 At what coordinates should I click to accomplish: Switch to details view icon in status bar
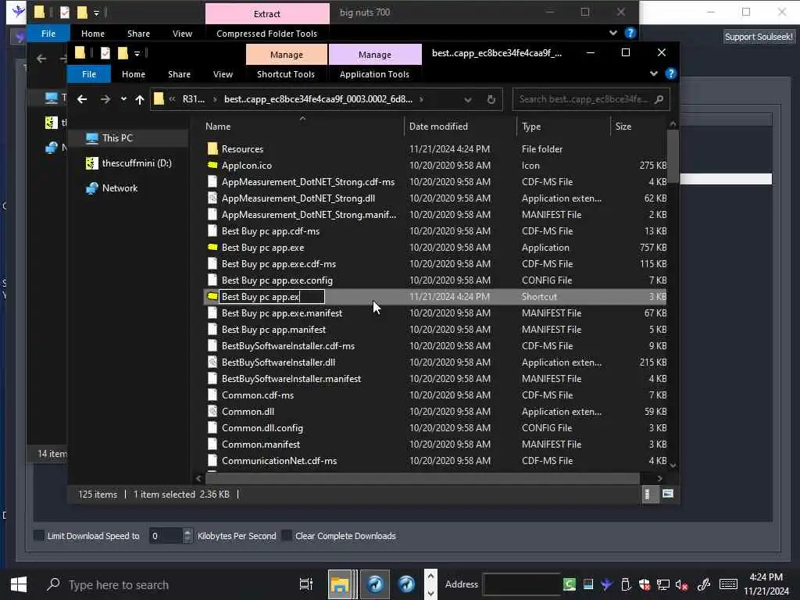pyautogui.click(x=648, y=494)
